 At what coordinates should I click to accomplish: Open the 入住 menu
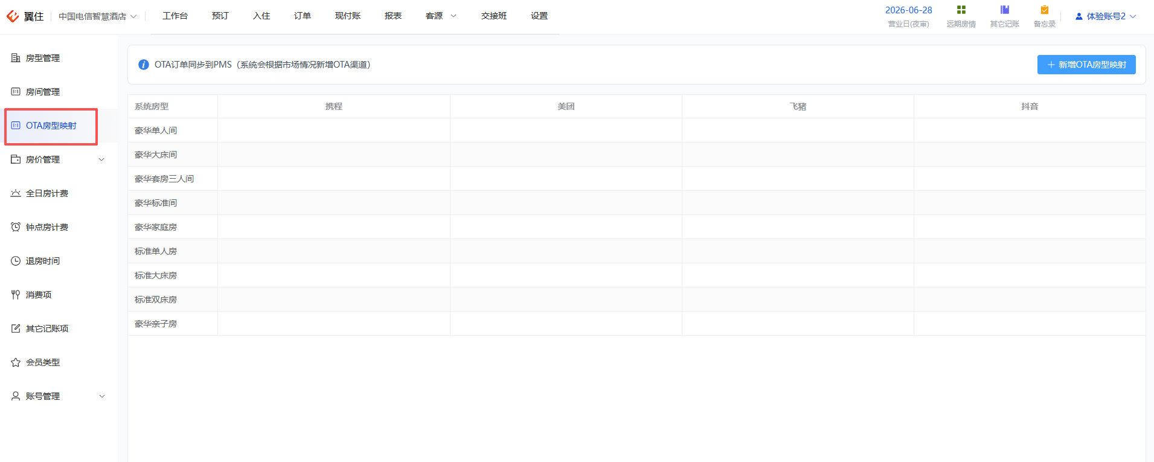(x=261, y=16)
